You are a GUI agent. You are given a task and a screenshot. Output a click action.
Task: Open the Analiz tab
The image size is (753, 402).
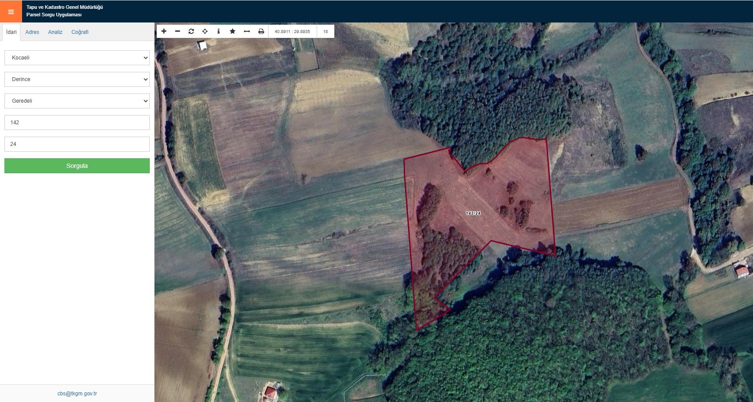pos(55,32)
